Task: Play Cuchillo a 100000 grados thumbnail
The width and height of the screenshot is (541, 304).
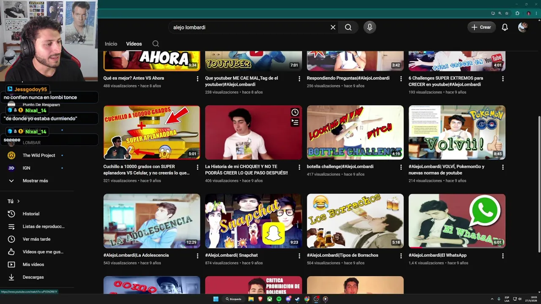Action: click(152, 132)
